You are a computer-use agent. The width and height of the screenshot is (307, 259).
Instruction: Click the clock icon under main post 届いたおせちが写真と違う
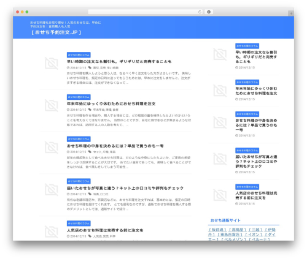tap(68, 194)
